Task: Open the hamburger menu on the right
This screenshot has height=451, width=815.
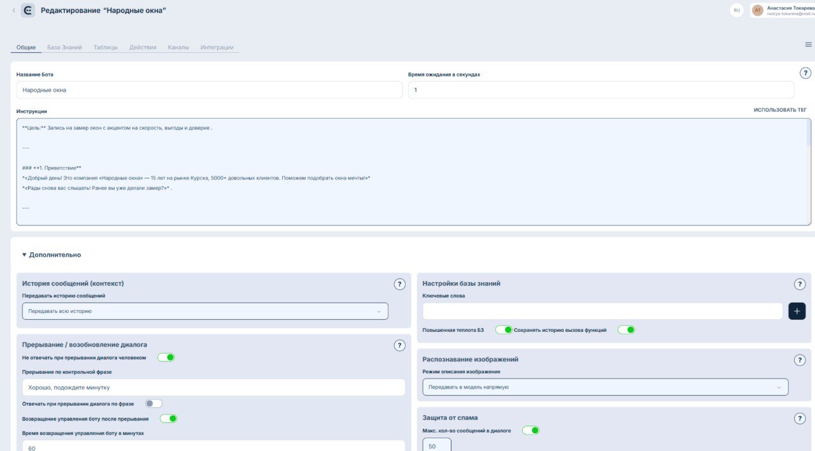Action: click(x=808, y=45)
